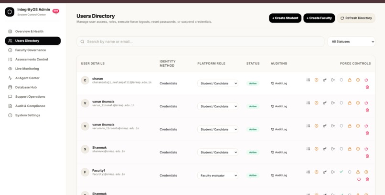This screenshot has height=195, width=385.
Task: Click the PLATFORM ROLE column header
Action: (211, 63)
